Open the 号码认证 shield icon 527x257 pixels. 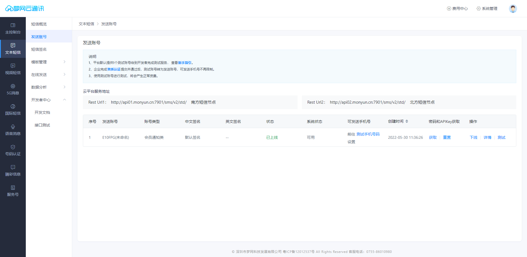point(13,147)
